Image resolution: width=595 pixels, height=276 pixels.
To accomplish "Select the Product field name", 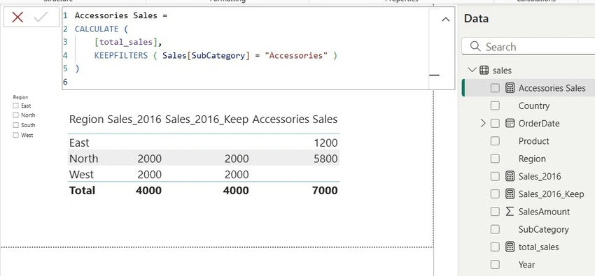I will [x=533, y=141].
